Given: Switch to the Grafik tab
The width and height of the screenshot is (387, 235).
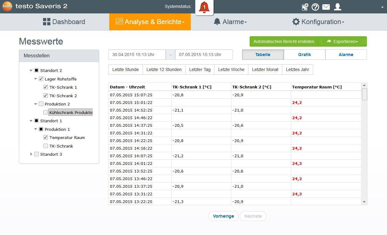Looking at the screenshot, I should [x=304, y=54].
